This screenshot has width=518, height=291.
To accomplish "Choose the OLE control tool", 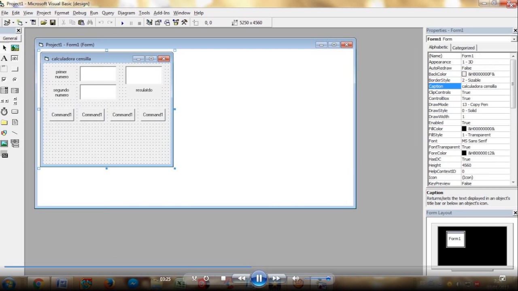I will click(4, 155).
